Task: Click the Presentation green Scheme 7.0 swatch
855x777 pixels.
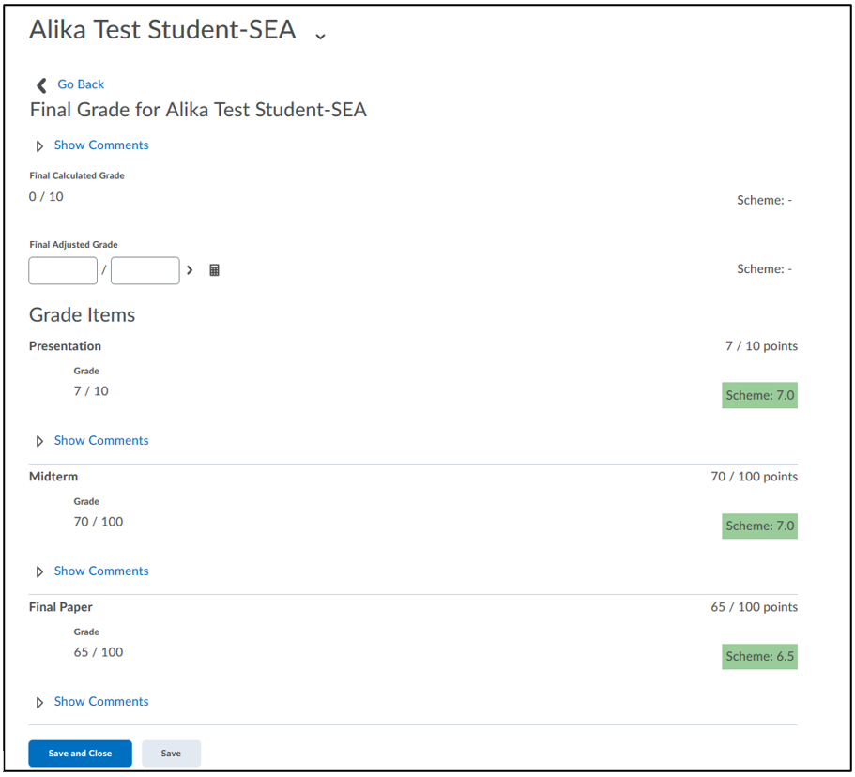Action: point(759,395)
